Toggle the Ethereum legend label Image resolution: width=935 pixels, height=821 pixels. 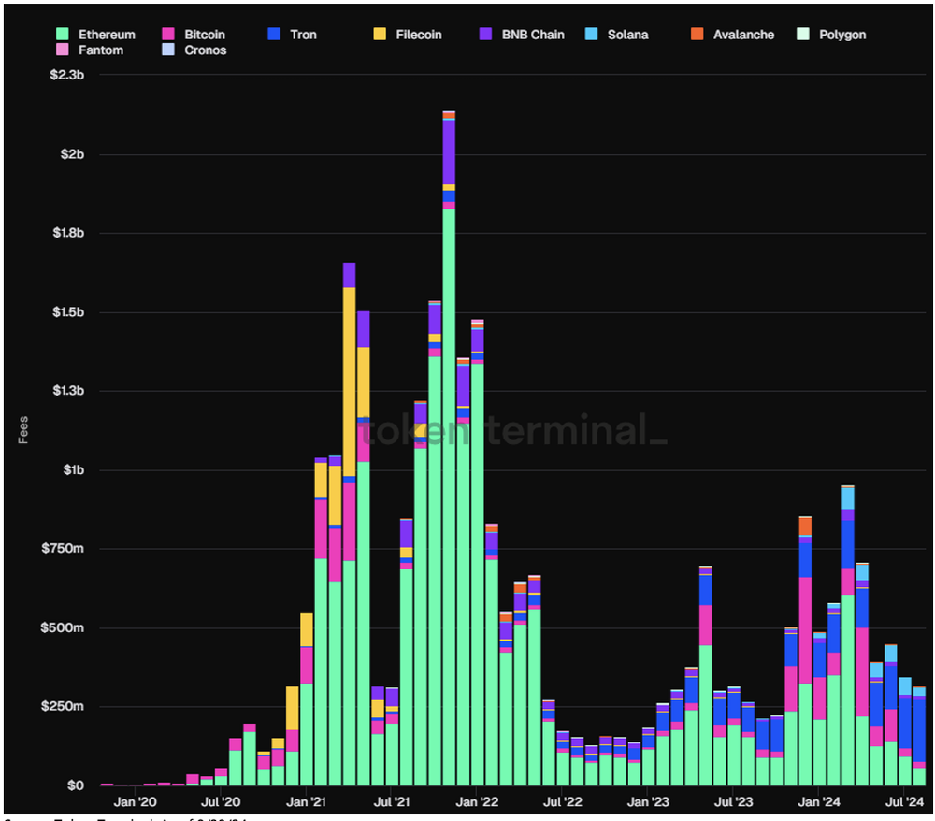(x=107, y=35)
